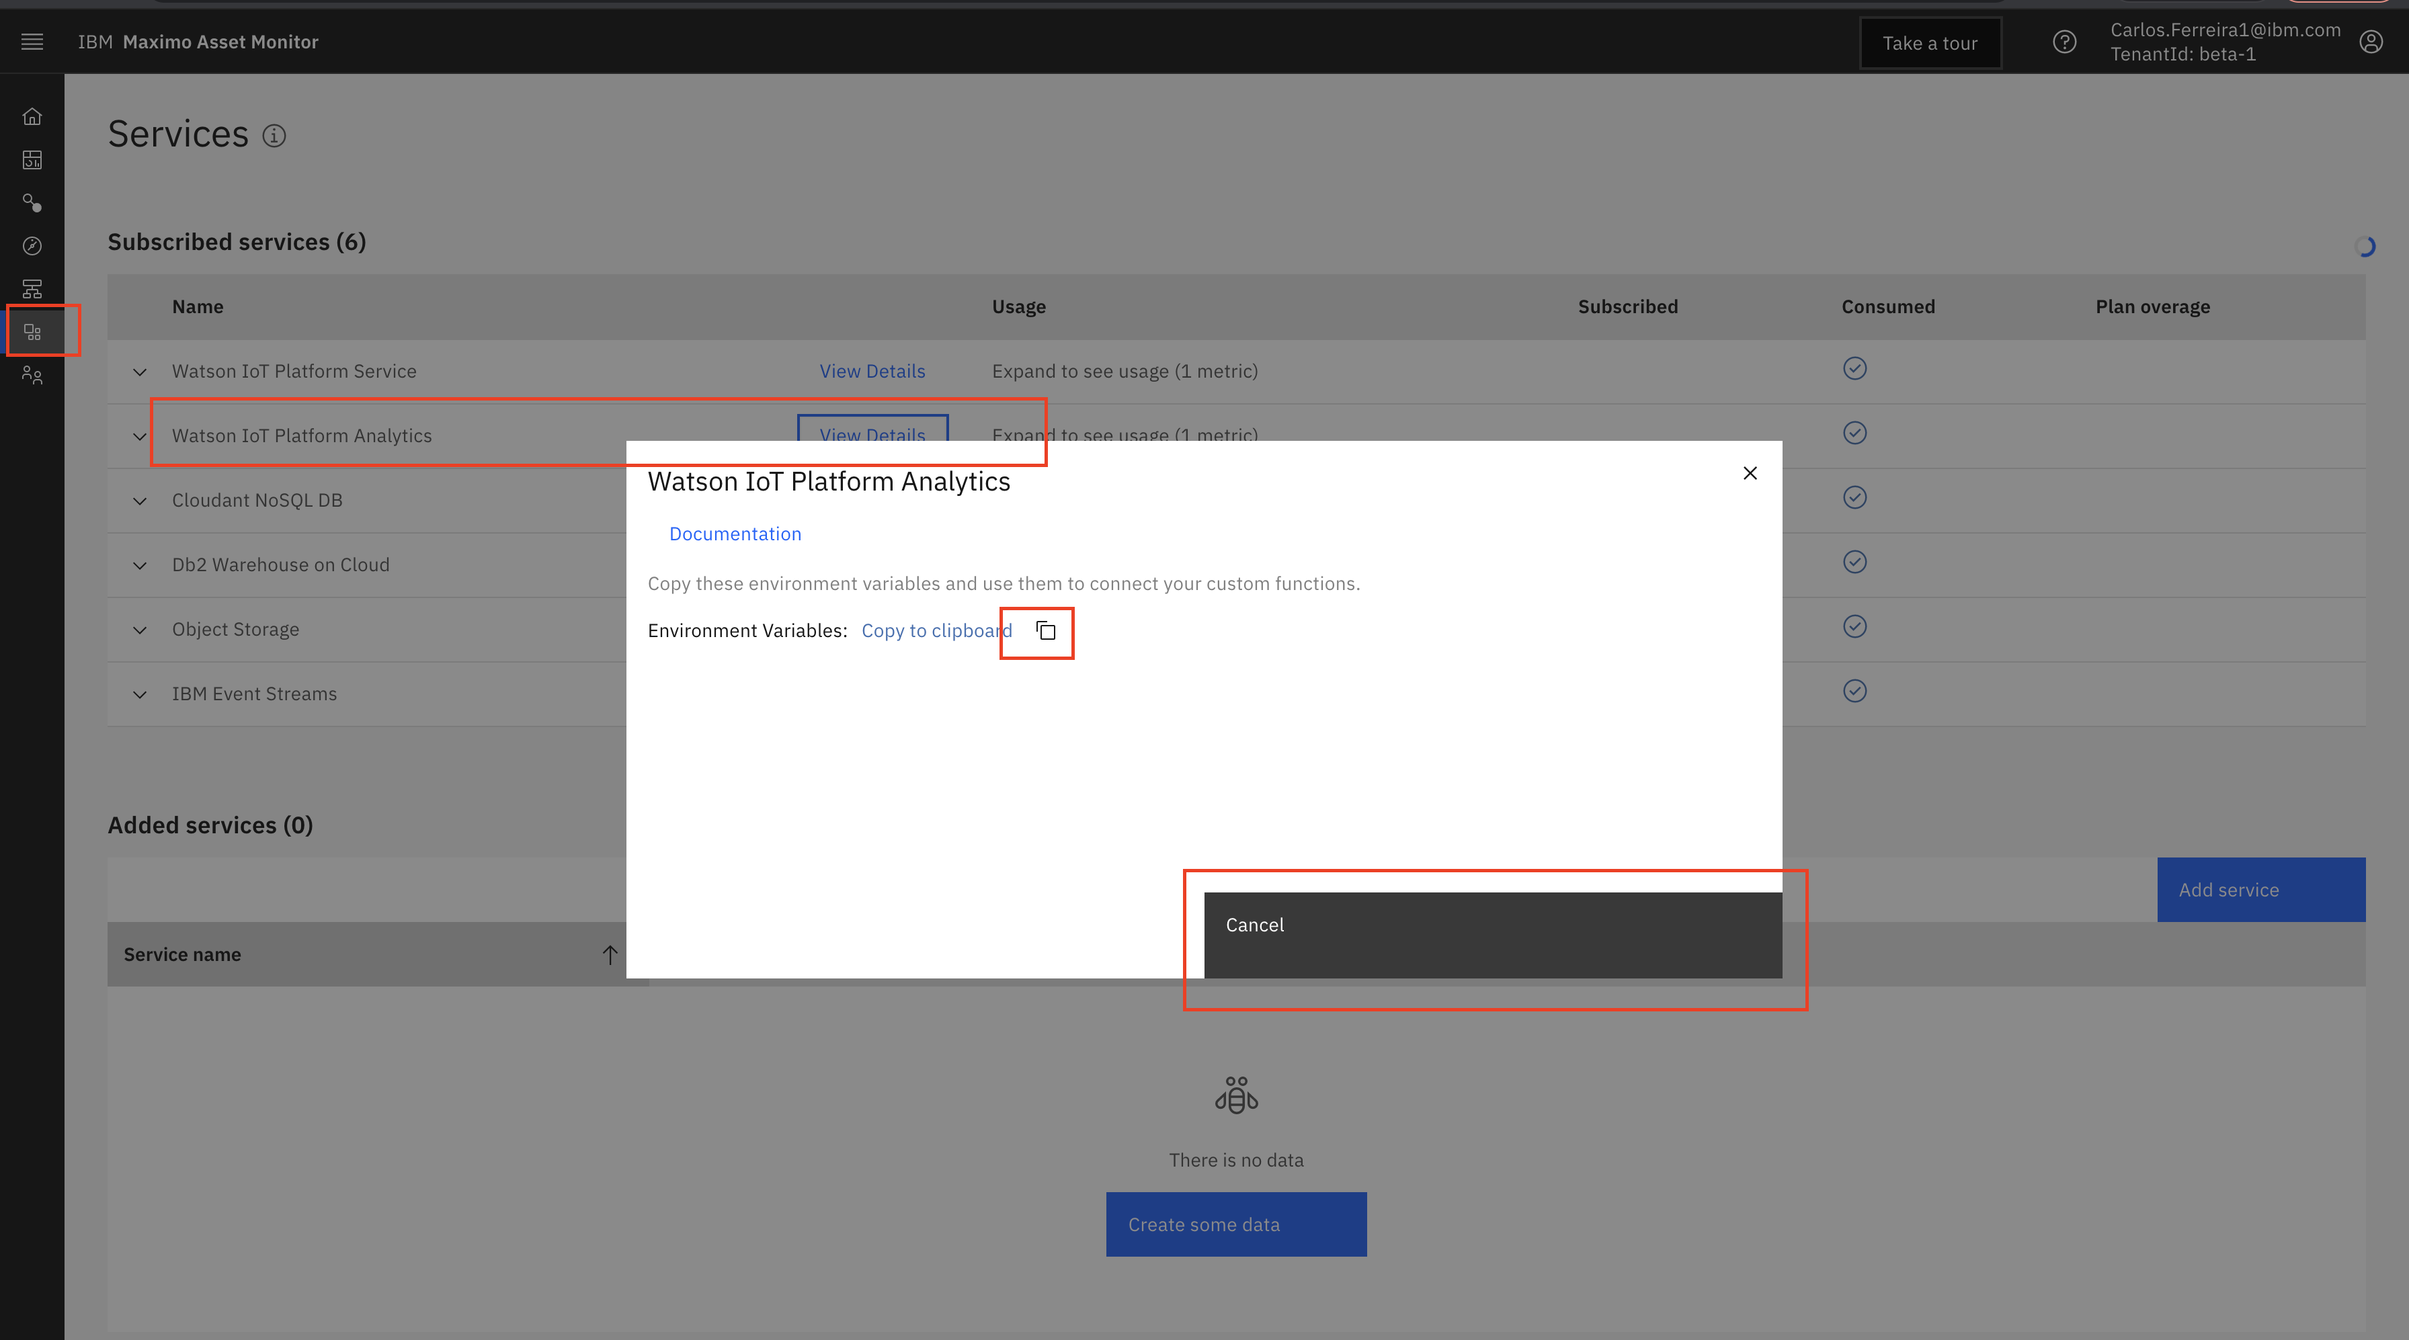Screen dimensions: 2409x1340
Task: Click the bee no-data illustration icon
Action: point(1236,1095)
